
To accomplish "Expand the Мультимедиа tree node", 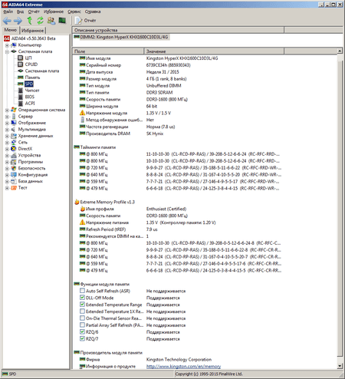I will point(7,130).
